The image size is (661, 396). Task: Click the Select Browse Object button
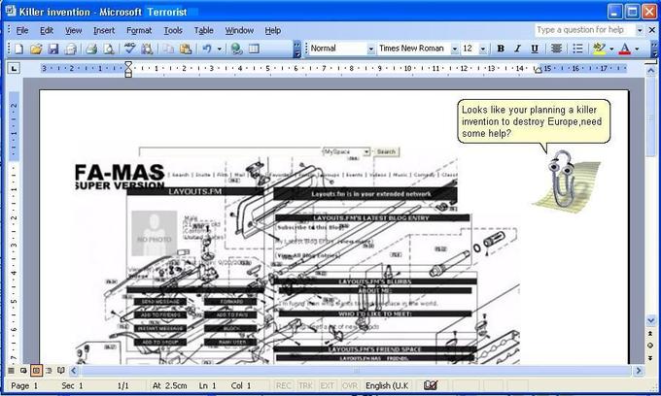point(650,346)
